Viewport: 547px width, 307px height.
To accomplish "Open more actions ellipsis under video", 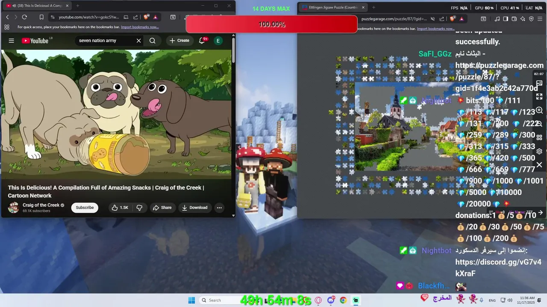I will pyautogui.click(x=219, y=208).
